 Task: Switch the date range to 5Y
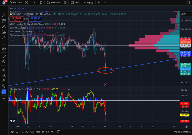[48, 132]
